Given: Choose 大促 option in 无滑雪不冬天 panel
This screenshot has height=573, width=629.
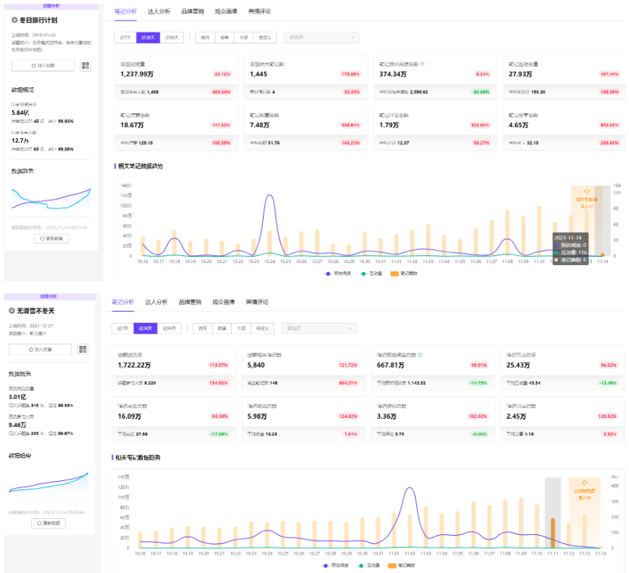Looking at the screenshot, I should point(241,328).
